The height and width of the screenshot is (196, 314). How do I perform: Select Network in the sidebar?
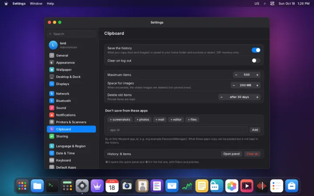71,94
